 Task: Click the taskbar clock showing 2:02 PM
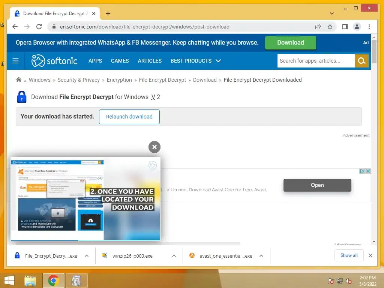click(x=367, y=280)
